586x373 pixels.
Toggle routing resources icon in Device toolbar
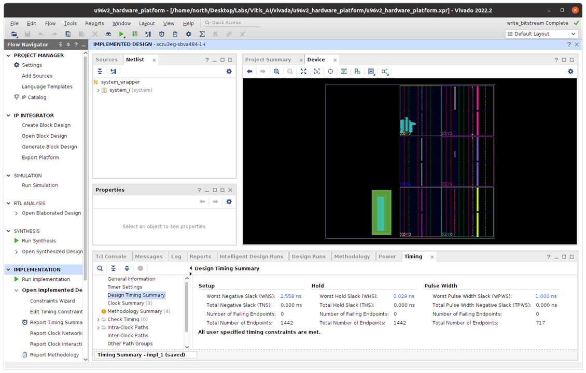(x=344, y=71)
